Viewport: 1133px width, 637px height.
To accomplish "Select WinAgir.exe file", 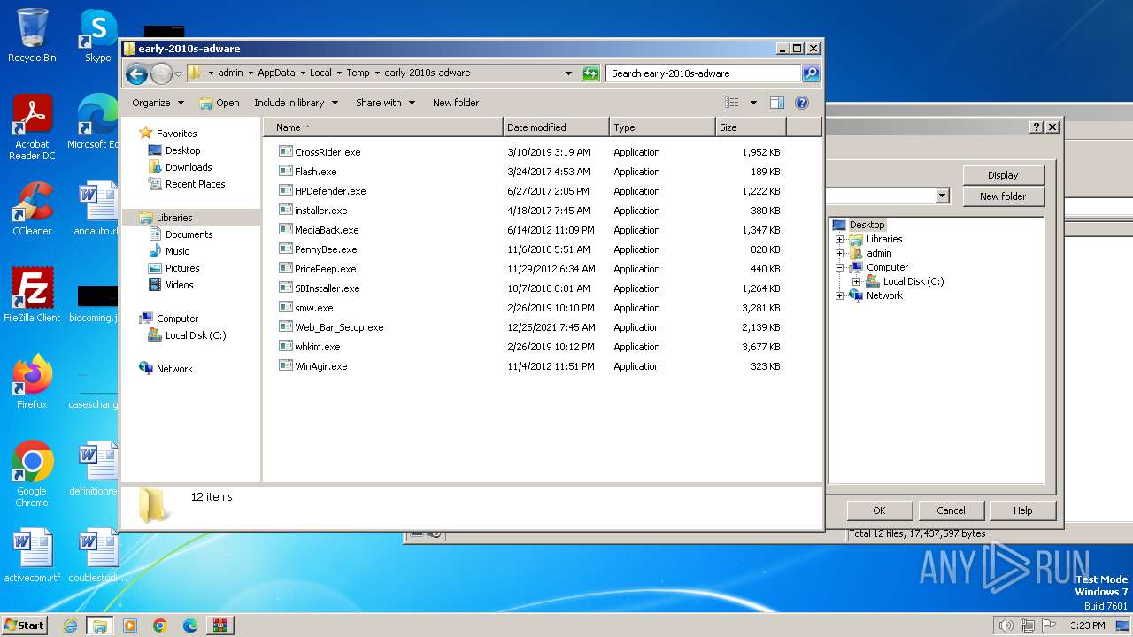I will (x=320, y=366).
